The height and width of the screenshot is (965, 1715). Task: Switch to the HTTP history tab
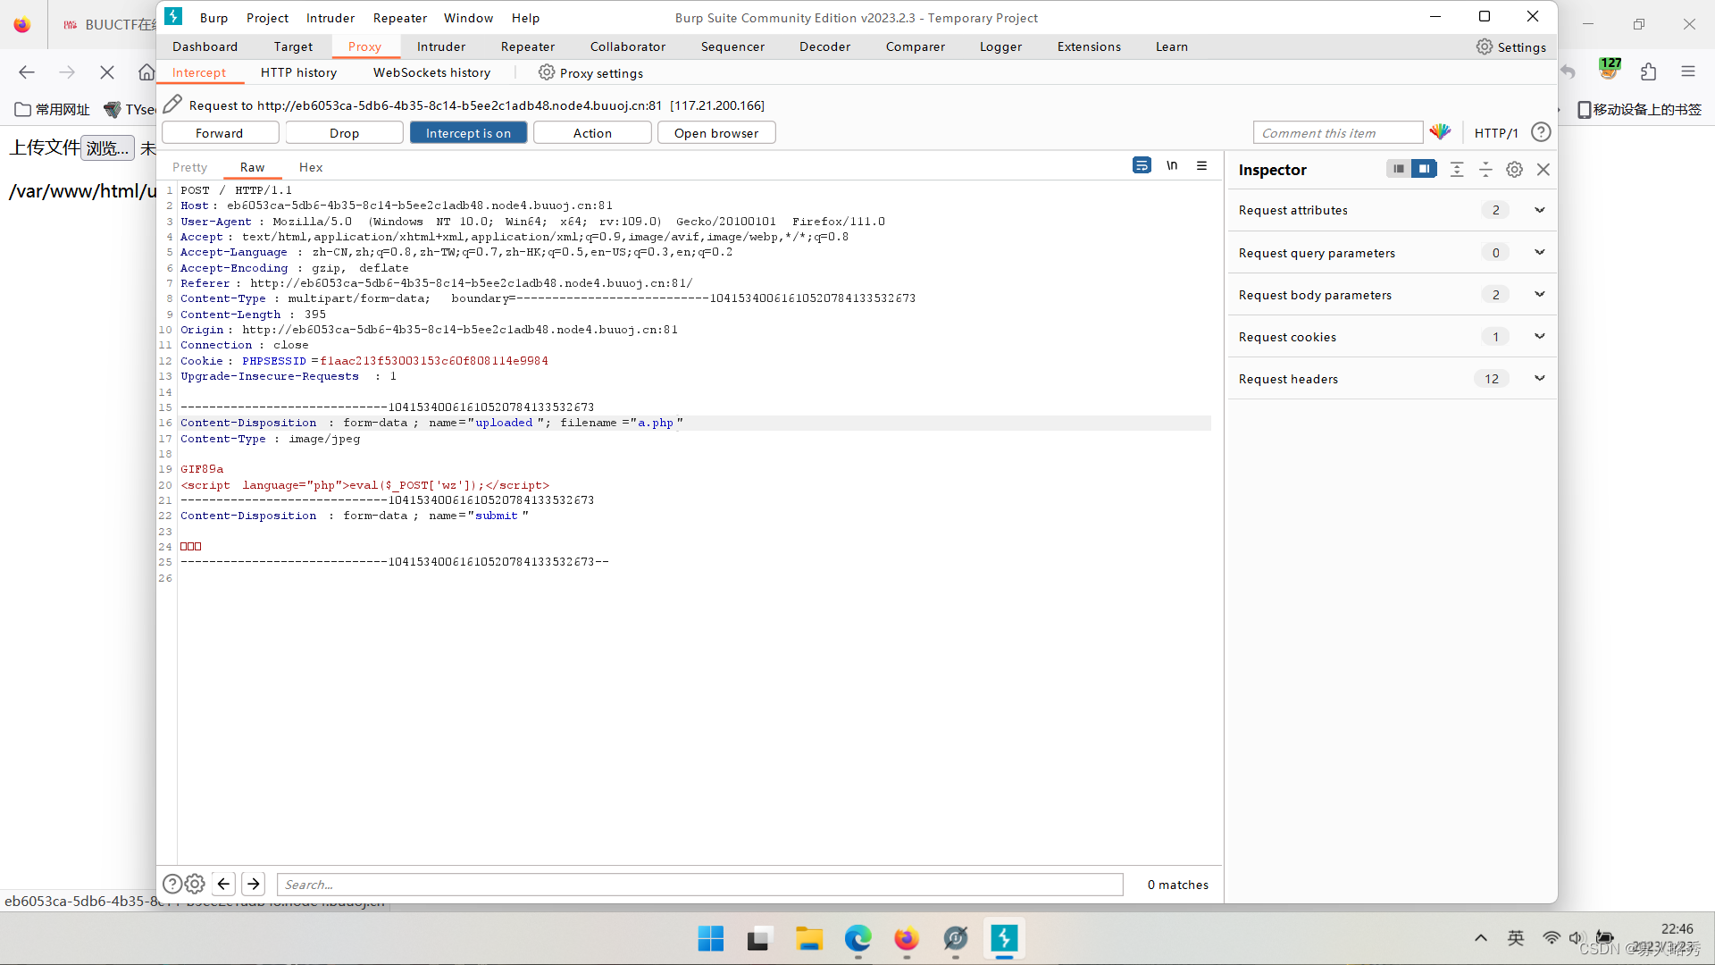[x=298, y=72]
